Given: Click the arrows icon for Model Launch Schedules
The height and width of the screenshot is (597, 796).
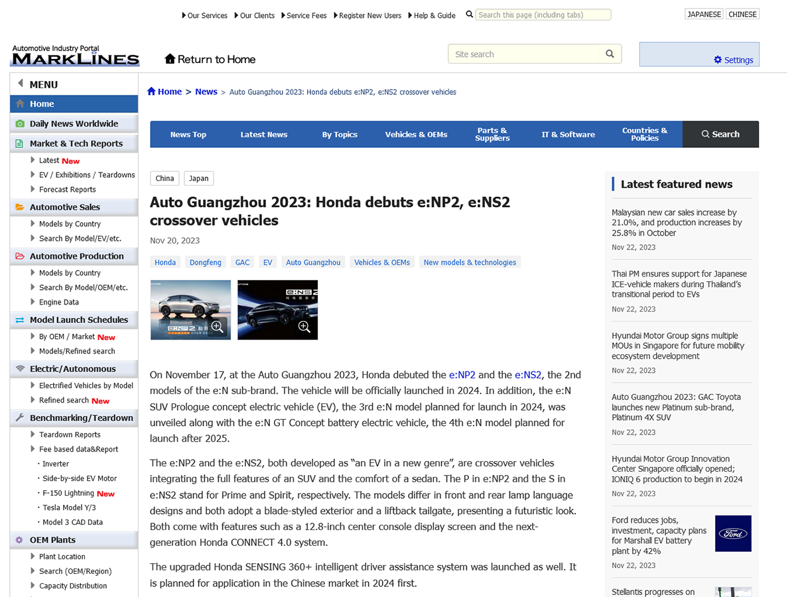Looking at the screenshot, I should coord(20,320).
